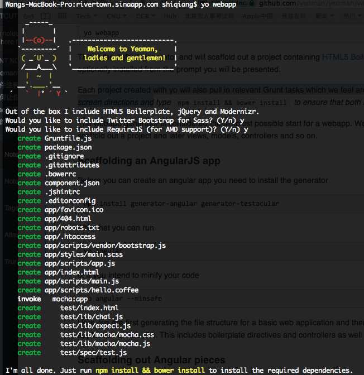Click the 'Gruntfile.js' file name
The image size is (364, 375).
(x=68, y=138)
